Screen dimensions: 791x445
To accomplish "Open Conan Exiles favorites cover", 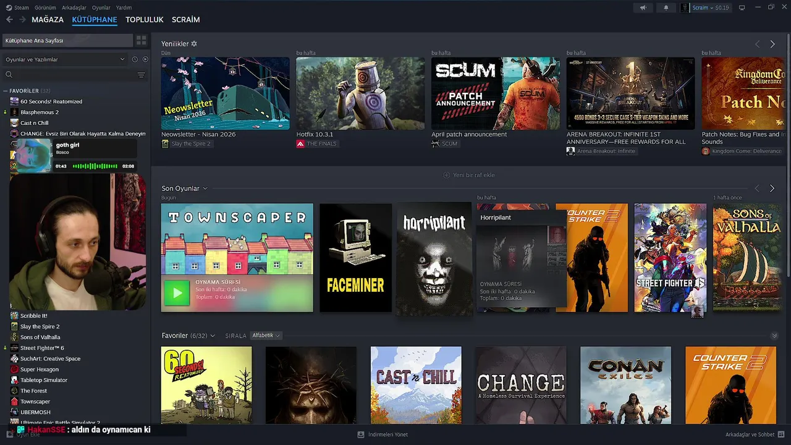I will pos(625,385).
